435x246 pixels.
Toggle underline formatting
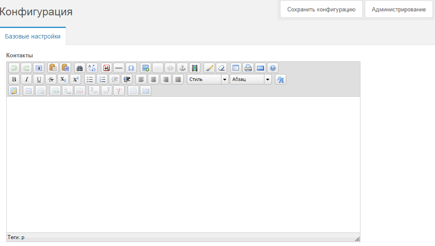[x=39, y=80]
